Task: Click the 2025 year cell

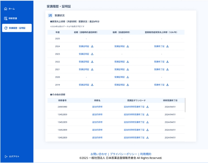Action: 57,39
